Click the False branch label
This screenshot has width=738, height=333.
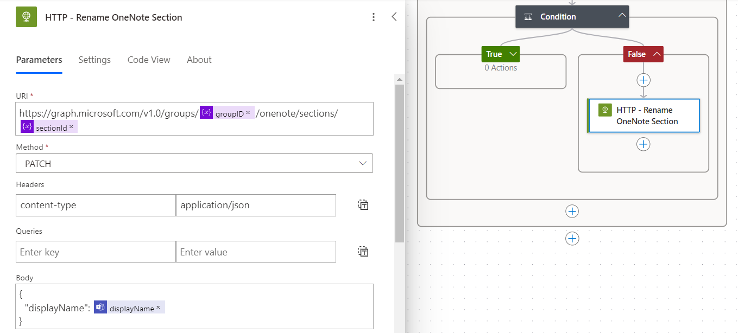pos(636,54)
